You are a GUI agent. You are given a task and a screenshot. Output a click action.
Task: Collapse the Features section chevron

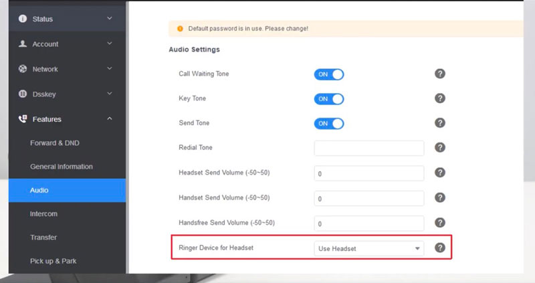pyautogui.click(x=110, y=119)
